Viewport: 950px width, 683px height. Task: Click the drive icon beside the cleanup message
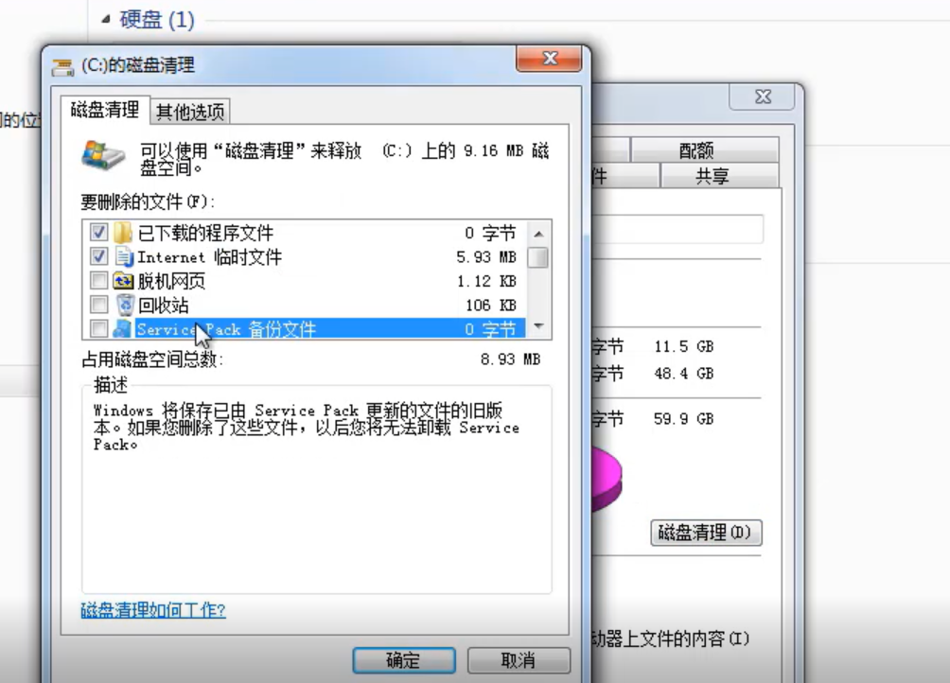103,156
